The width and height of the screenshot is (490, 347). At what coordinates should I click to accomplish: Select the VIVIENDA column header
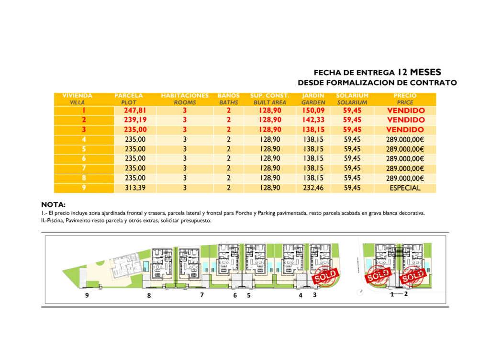coord(77,96)
